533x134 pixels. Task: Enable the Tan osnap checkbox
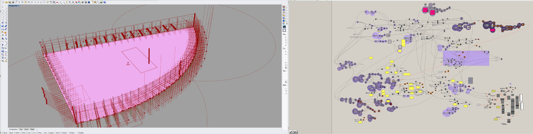(x=43, y=133)
